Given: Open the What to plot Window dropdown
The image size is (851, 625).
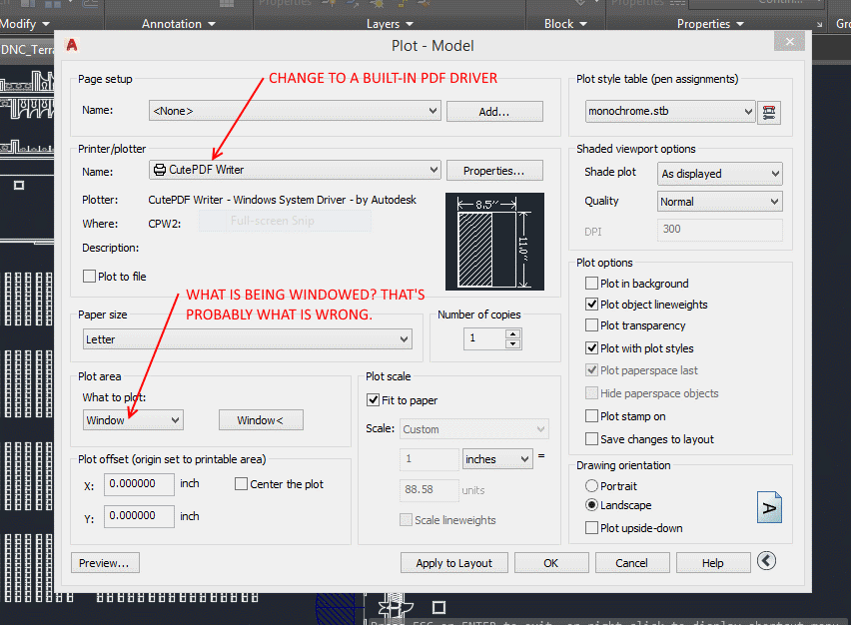Looking at the screenshot, I should click(x=133, y=420).
